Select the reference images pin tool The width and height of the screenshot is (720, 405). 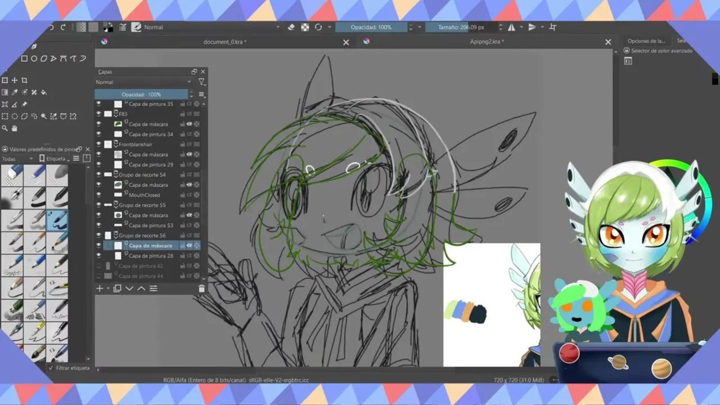[x=24, y=105]
